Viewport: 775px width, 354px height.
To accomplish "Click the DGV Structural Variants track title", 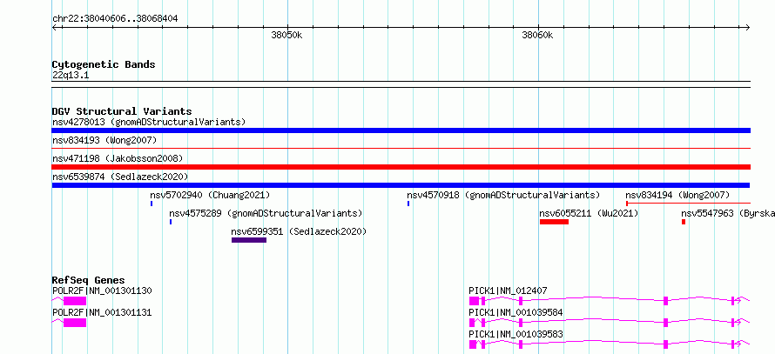I will pyautogui.click(x=122, y=111).
